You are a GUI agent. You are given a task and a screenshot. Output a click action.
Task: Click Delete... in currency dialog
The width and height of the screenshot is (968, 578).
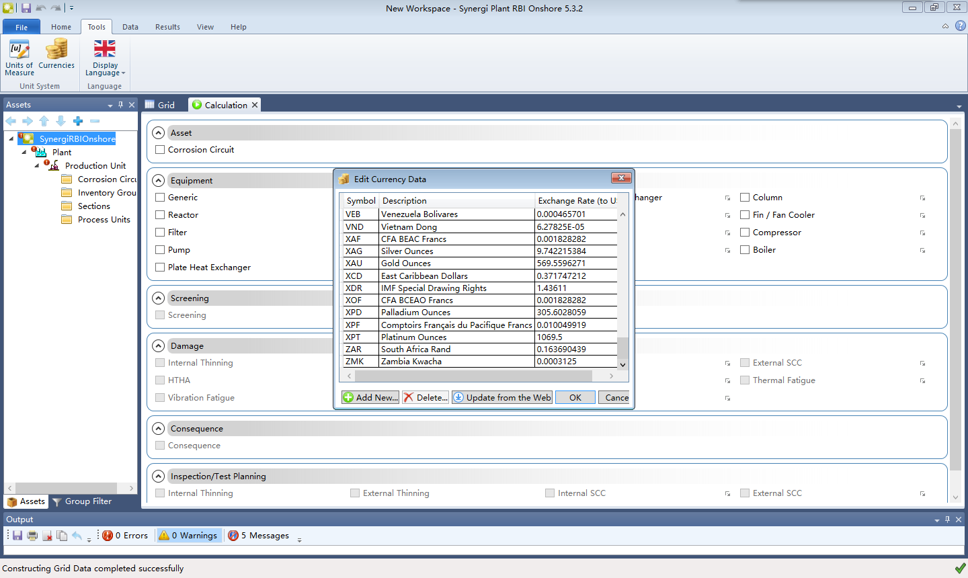pyautogui.click(x=426, y=397)
